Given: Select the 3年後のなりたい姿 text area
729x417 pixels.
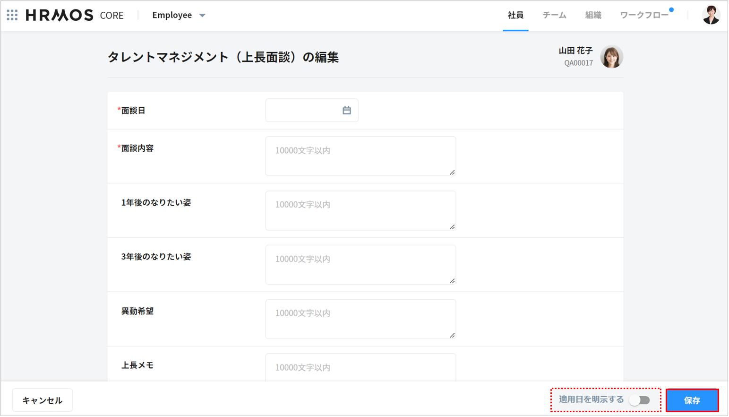Looking at the screenshot, I should tap(360, 265).
